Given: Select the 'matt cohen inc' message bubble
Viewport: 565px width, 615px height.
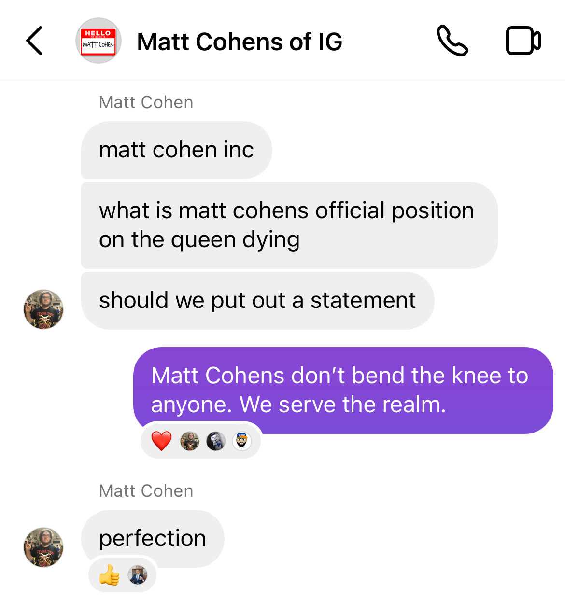Looking at the screenshot, I should tap(177, 150).
